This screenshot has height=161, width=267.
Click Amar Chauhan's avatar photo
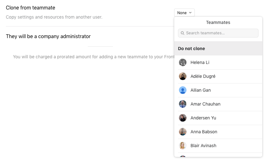tap(183, 104)
